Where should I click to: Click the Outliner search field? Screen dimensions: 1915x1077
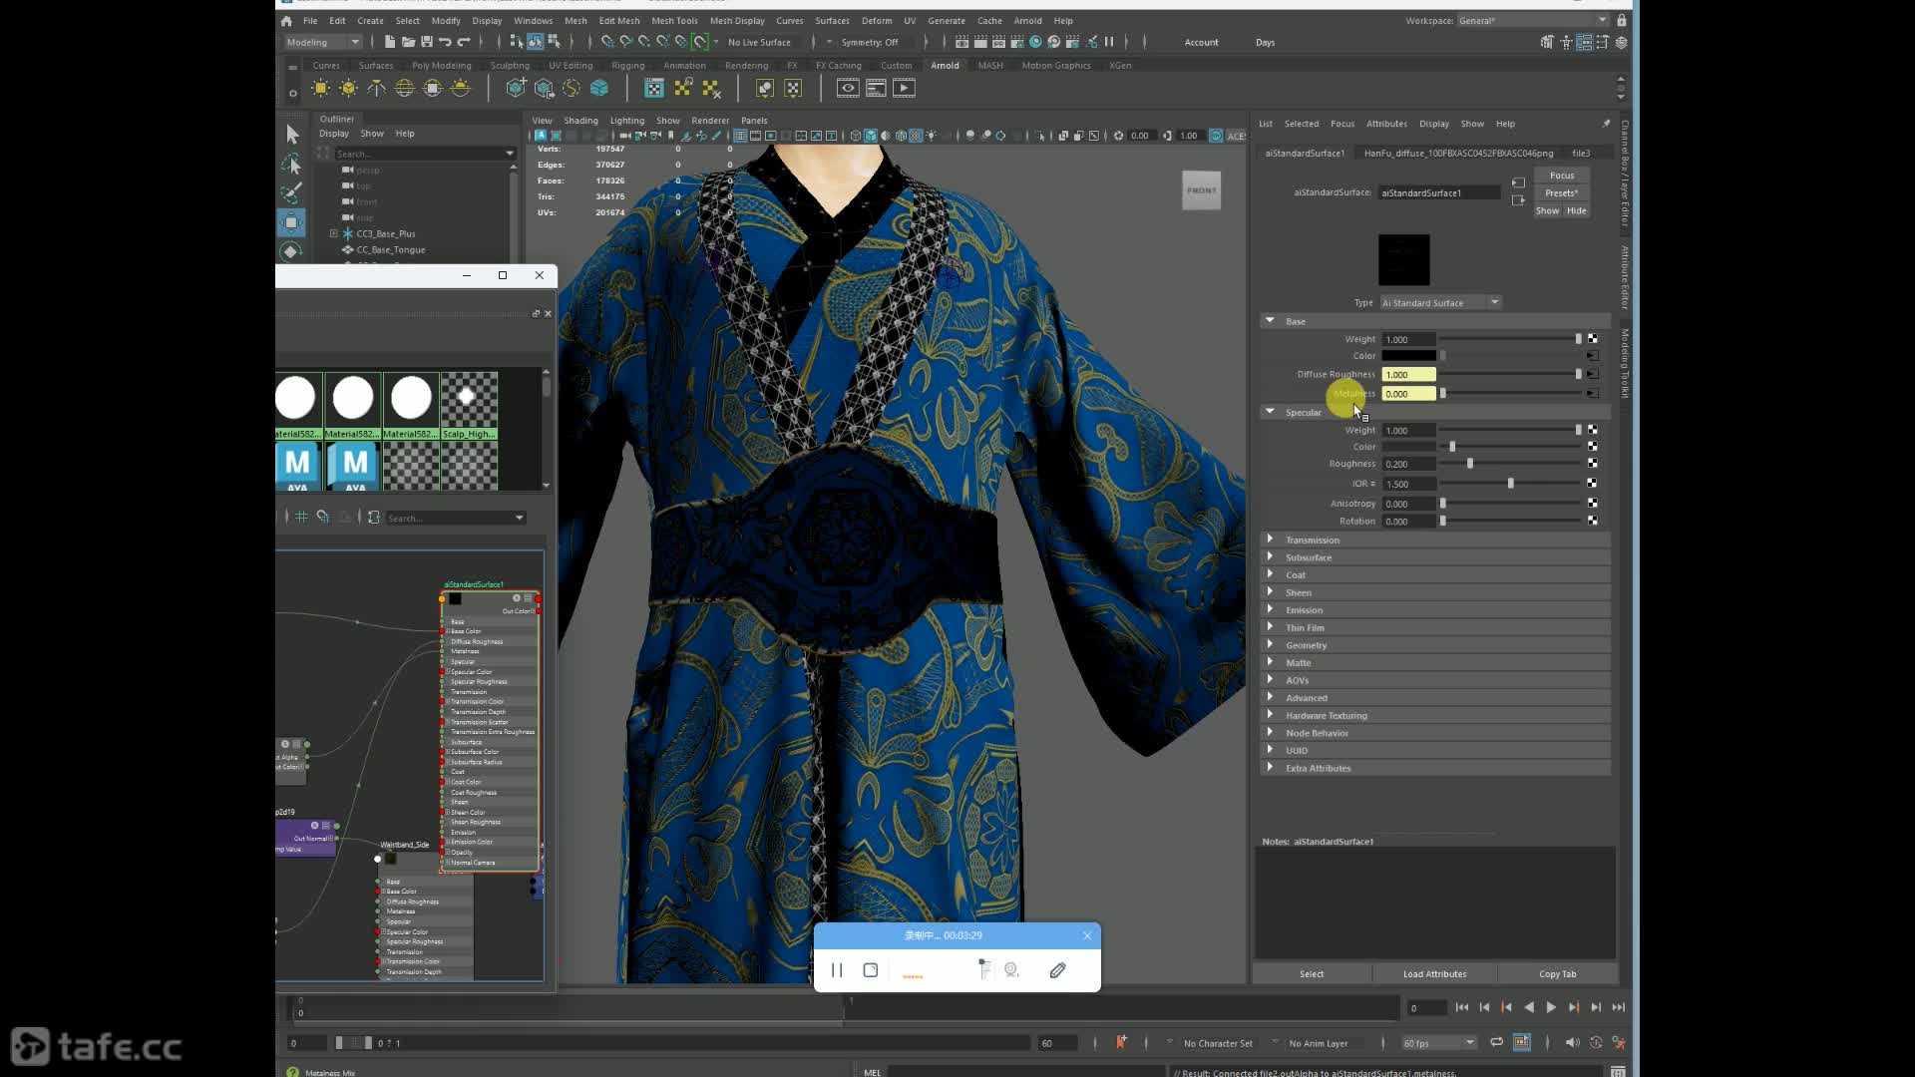[424, 154]
